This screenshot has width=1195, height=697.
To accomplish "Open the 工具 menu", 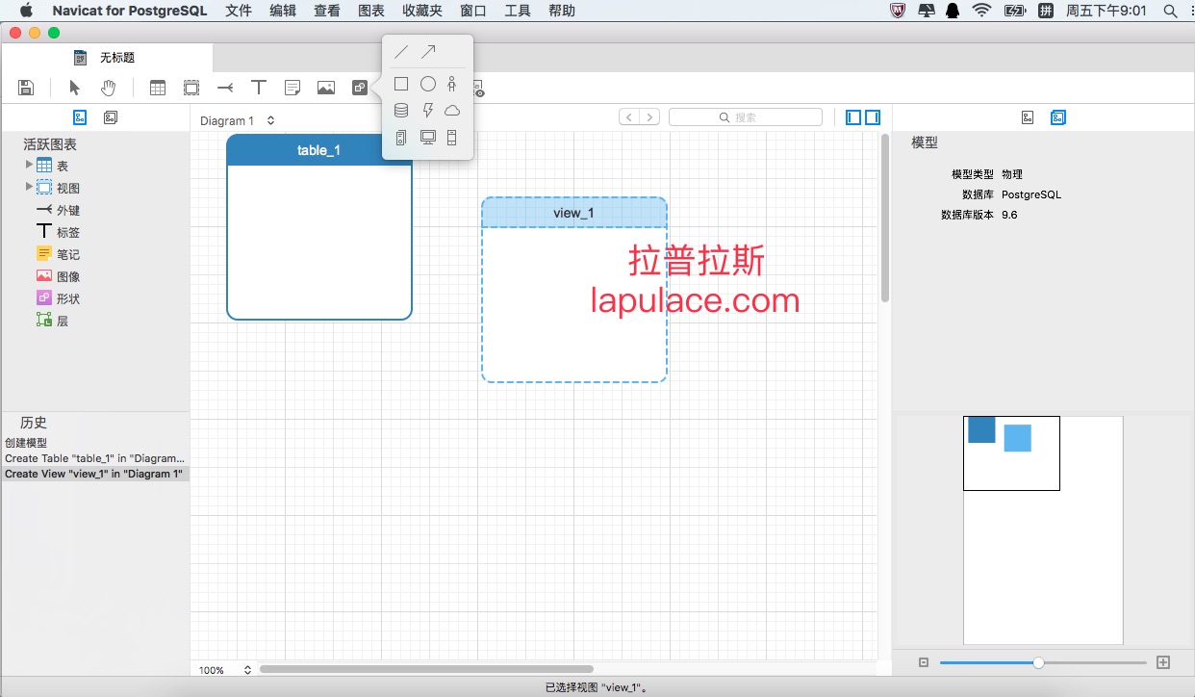I will tap(518, 11).
